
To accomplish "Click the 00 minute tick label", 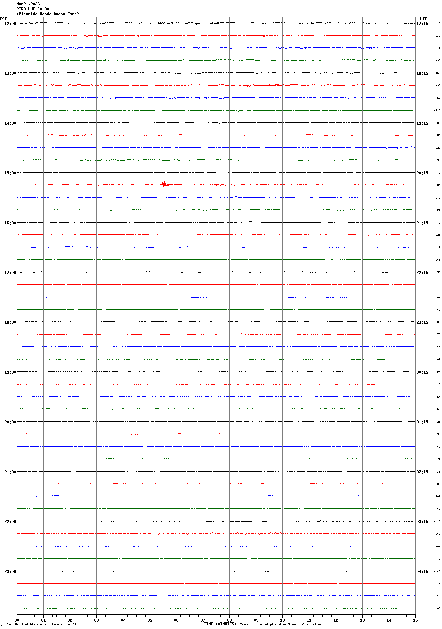I will coord(17,620).
